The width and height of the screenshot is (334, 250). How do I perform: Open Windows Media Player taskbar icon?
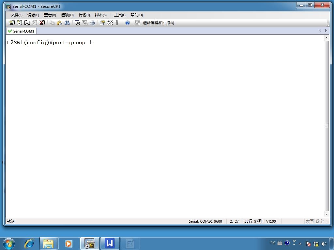point(68,243)
